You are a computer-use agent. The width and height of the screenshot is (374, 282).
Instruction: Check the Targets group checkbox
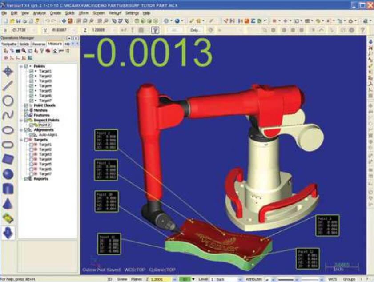click(27, 140)
